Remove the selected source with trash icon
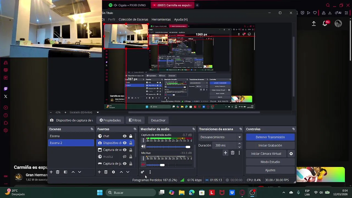 click(106, 172)
